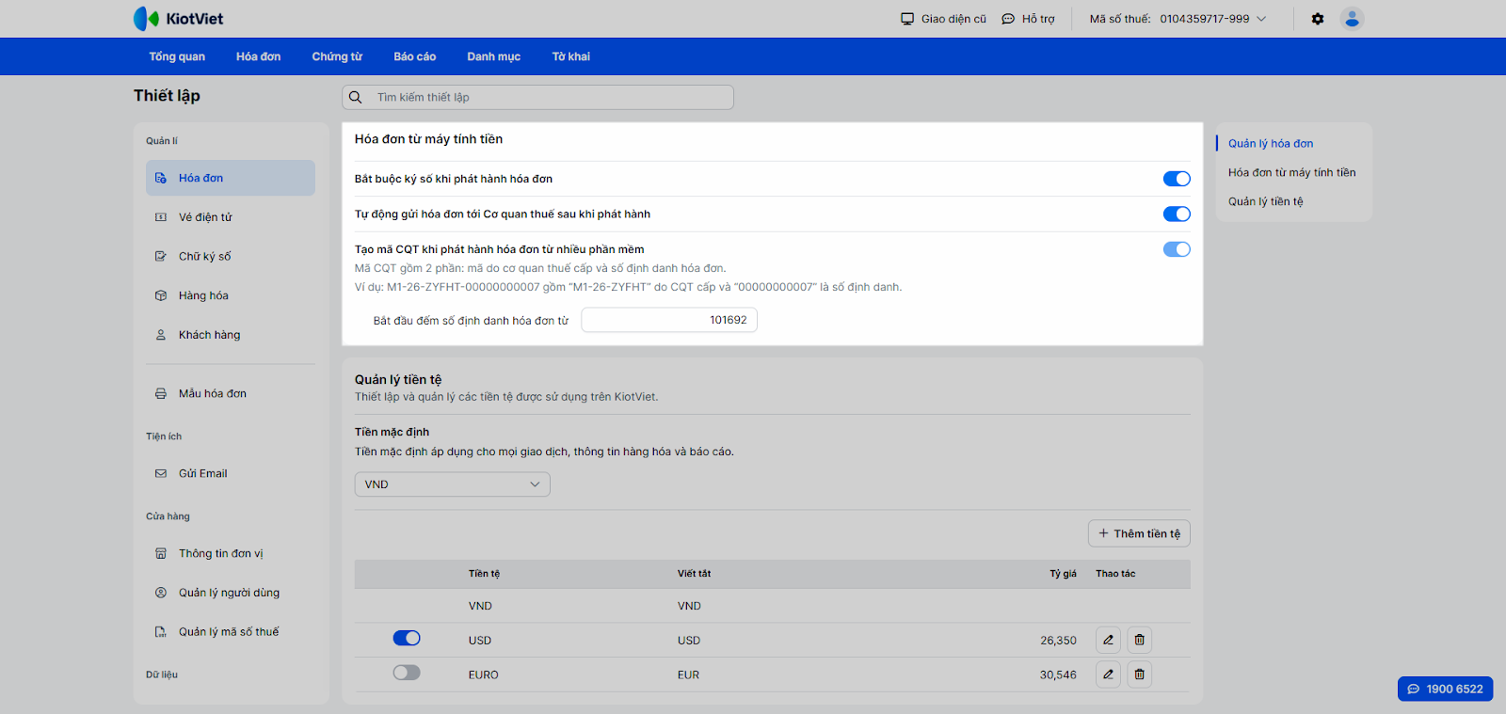The width and height of the screenshot is (1506, 714).
Task: Open settings via the gear icon
Action: (x=1318, y=19)
